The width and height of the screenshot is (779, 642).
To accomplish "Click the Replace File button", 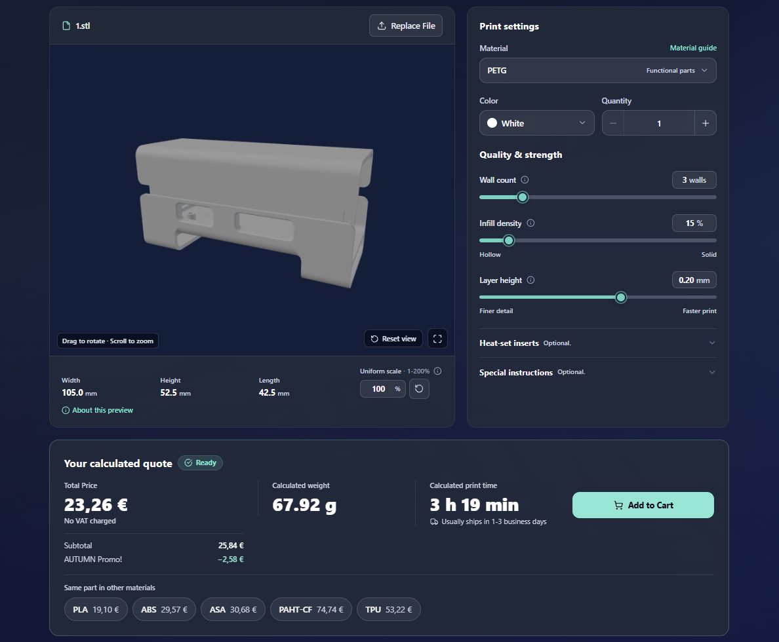I will point(406,26).
